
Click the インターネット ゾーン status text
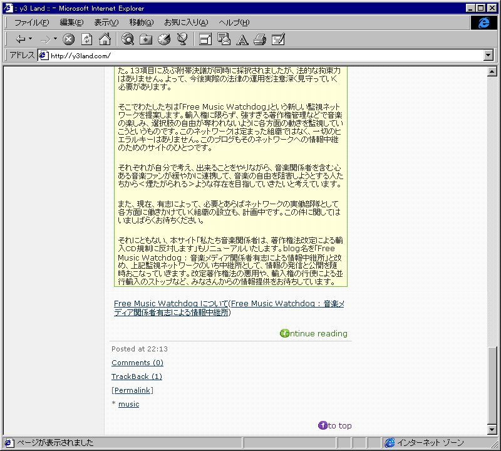430,443
